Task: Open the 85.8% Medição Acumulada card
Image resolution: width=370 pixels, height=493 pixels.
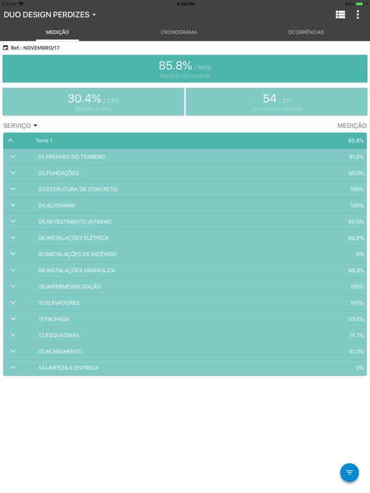Action: (185, 69)
